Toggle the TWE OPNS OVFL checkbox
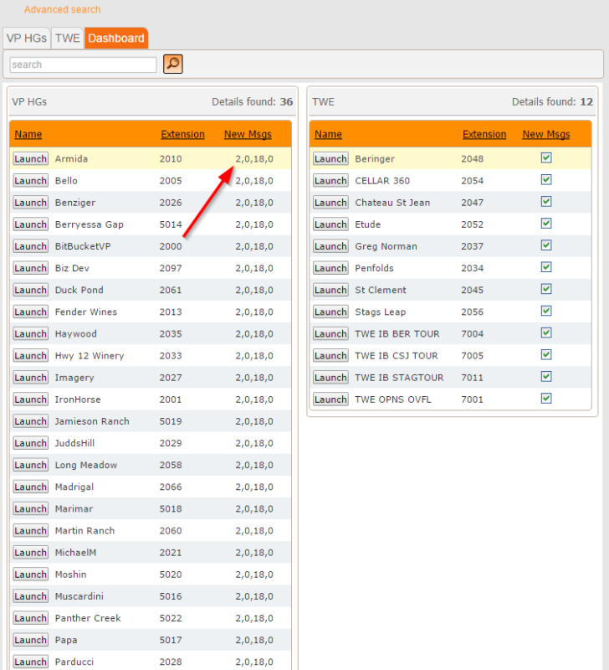This screenshot has width=609, height=670. tap(546, 399)
